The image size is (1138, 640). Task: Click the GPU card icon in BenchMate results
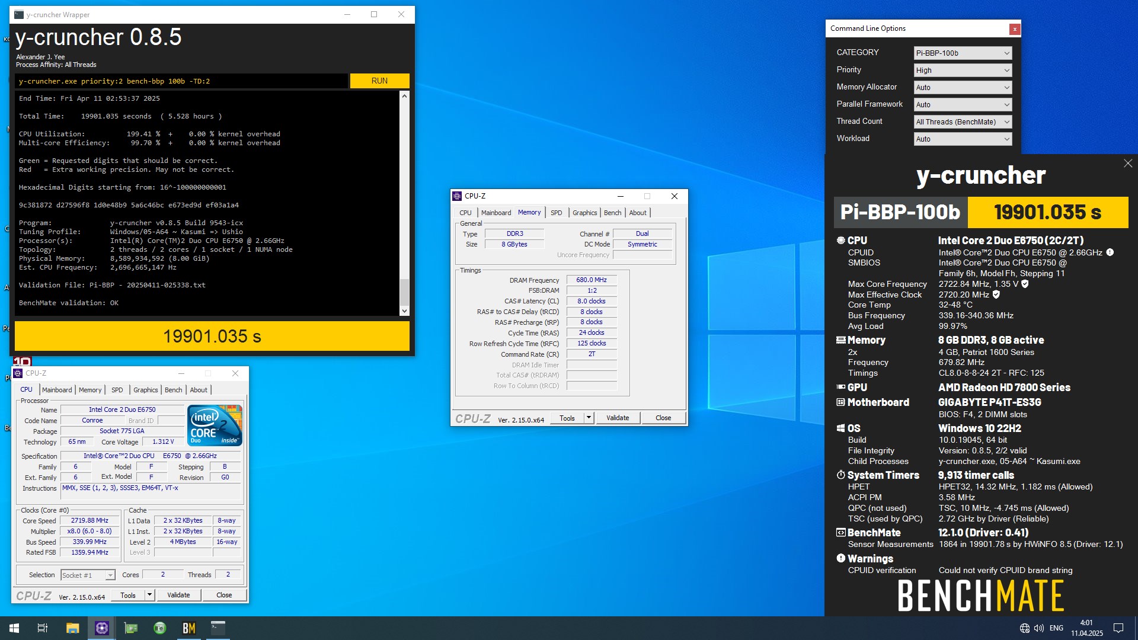840,387
